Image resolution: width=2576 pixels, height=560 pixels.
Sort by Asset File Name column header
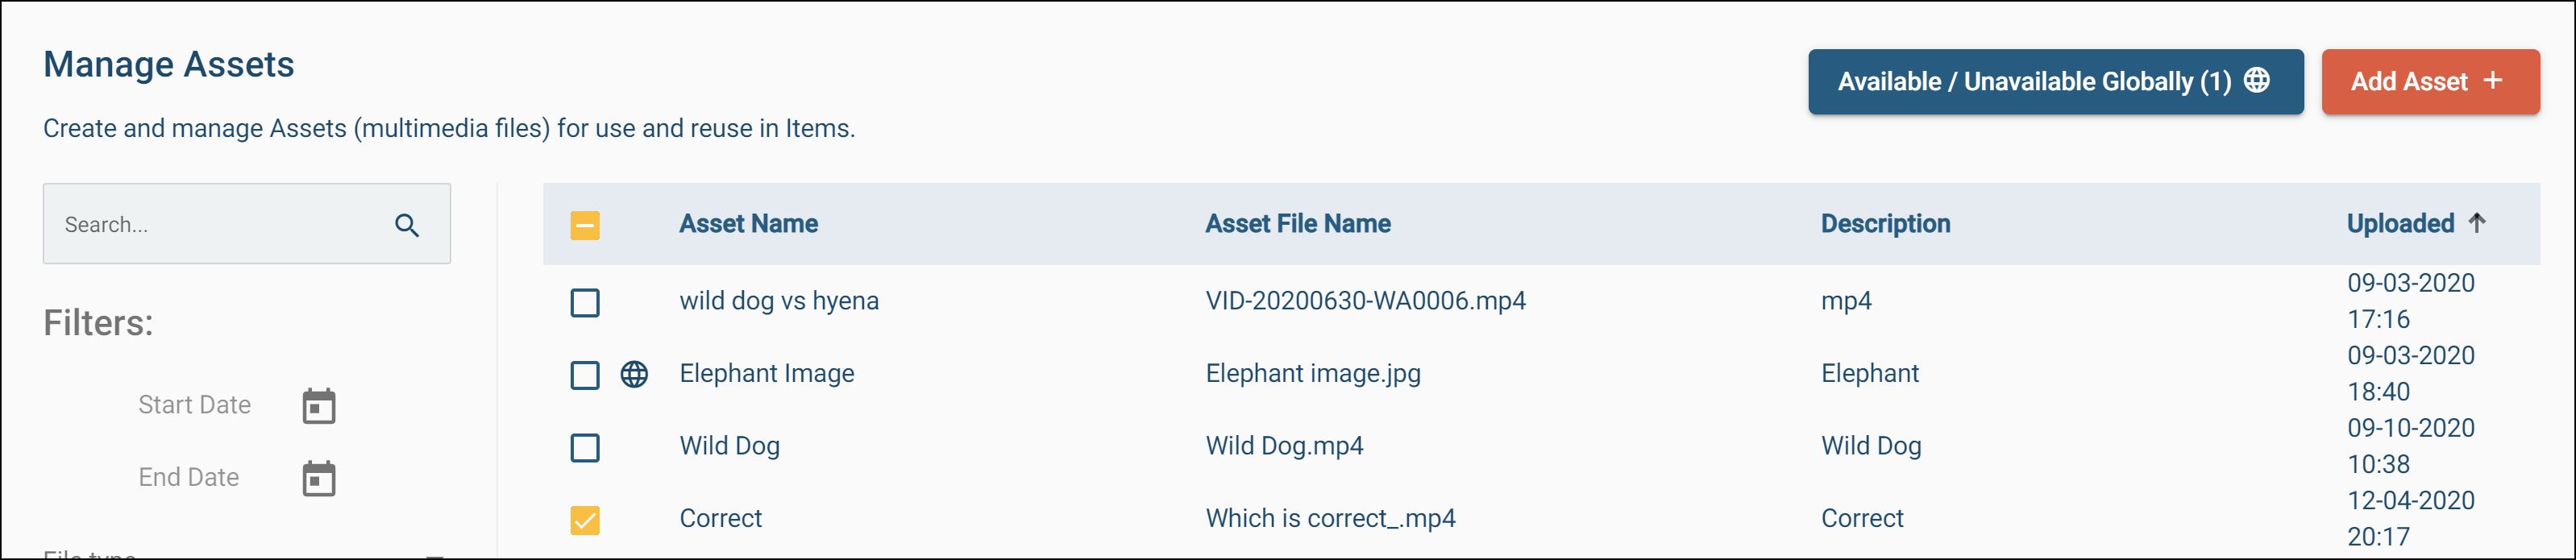click(1297, 224)
